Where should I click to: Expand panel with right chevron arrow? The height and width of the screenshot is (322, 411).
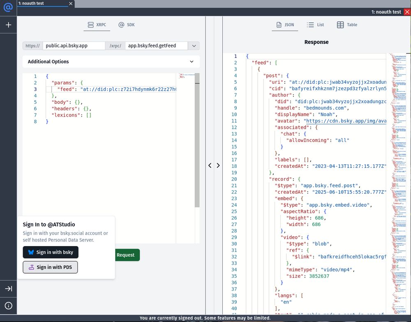[218, 165]
